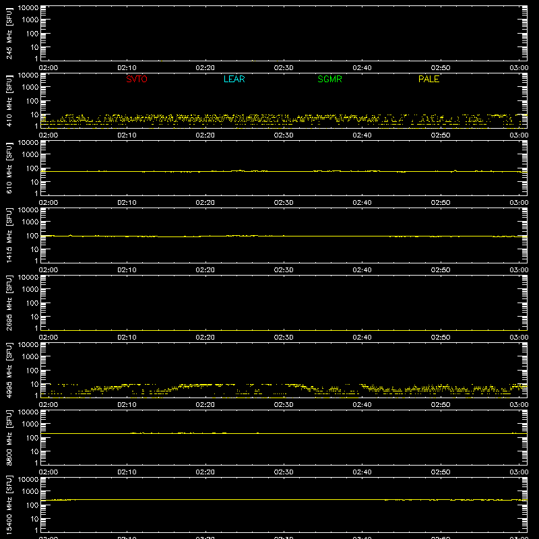Select the 1415 MHz [SFU] axis title
The height and width of the screenshot is (539, 539).
pos(9,235)
